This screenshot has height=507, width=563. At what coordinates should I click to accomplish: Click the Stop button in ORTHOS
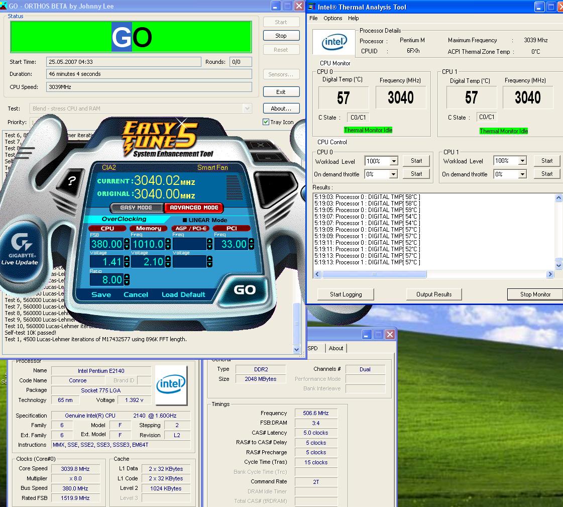coord(281,36)
